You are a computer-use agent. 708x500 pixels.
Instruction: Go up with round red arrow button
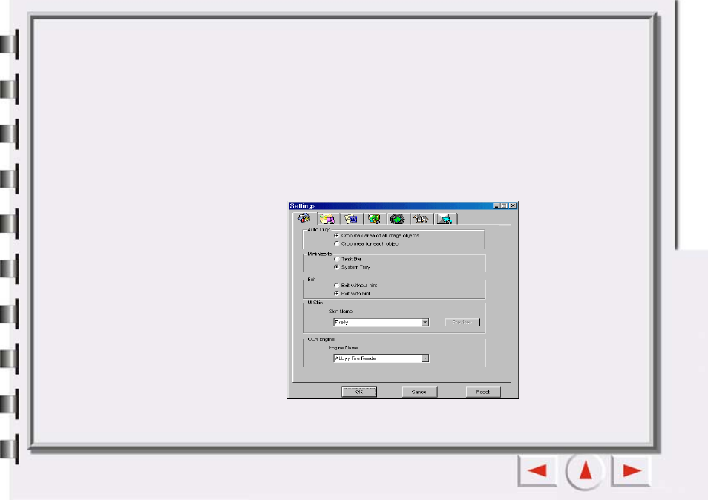pyautogui.click(x=586, y=471)
